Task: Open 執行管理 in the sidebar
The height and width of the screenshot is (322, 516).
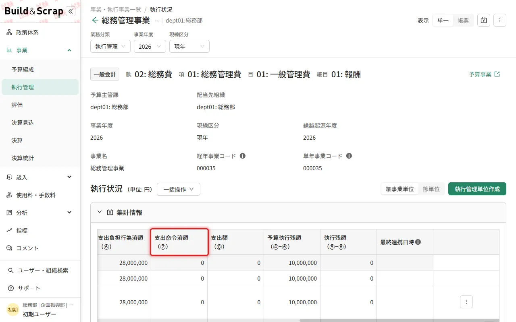Action: 40,87
